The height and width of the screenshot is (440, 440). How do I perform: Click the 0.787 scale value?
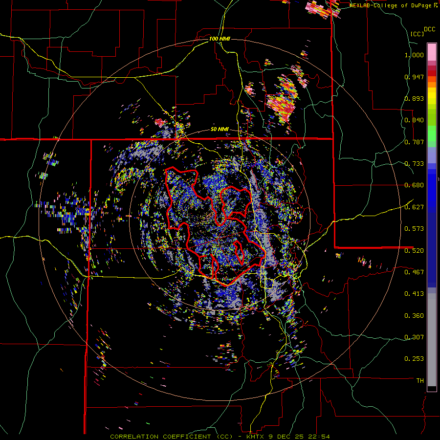tap(414, 142)
